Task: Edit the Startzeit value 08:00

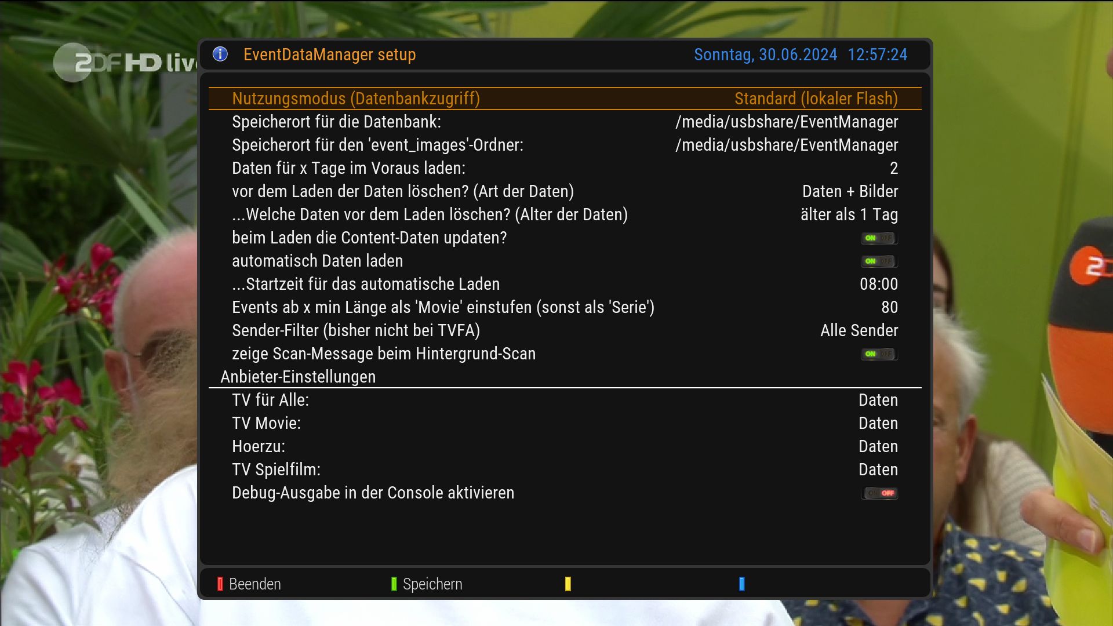Action: pyautogui.click(x=878, y=284)
